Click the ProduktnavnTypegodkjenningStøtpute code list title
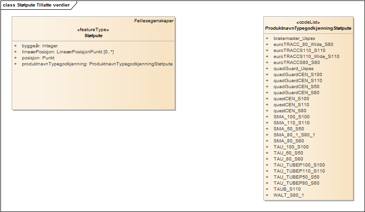This screenshot has width=365, height=212. click(308, 28)
